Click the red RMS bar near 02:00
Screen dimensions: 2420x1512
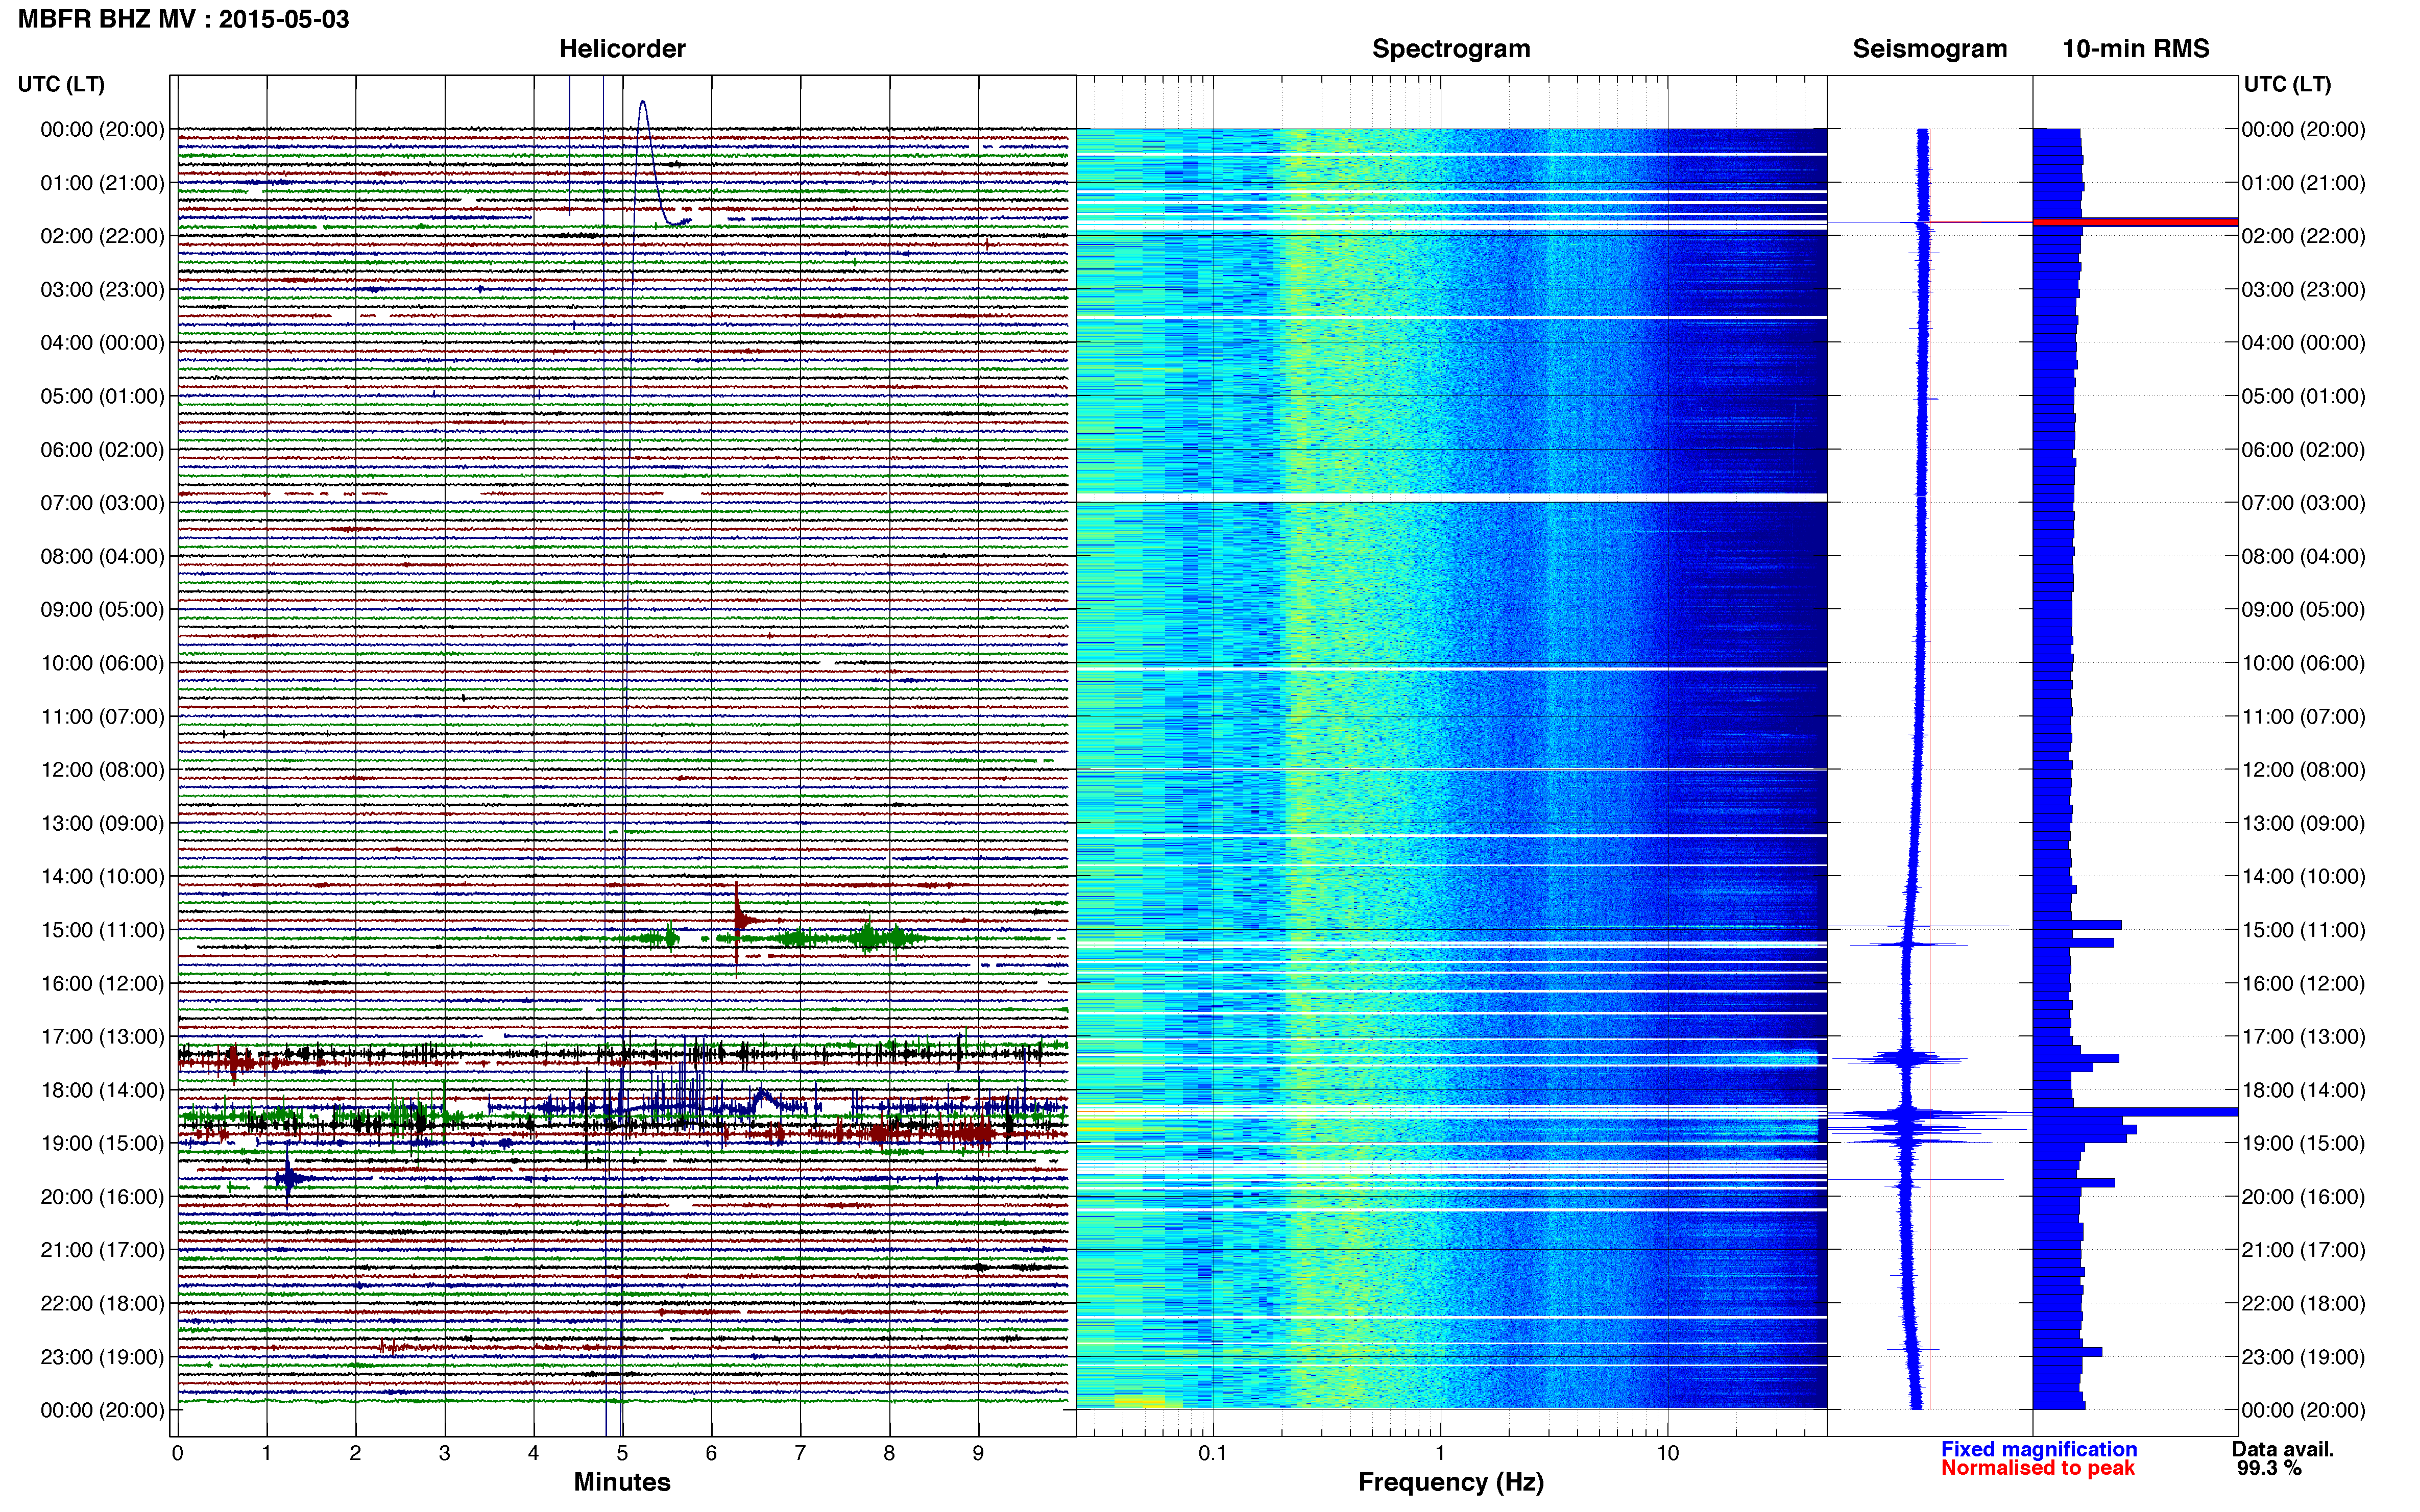click(x=2135, y=222)
